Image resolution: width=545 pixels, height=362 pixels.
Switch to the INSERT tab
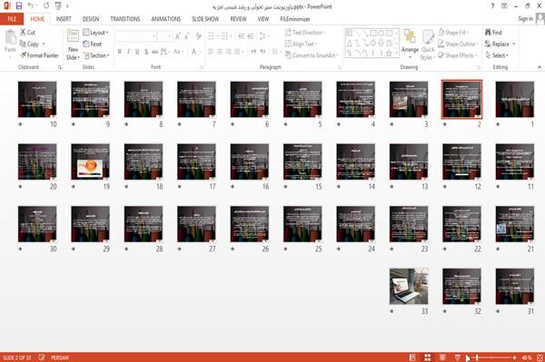point(64,19)
